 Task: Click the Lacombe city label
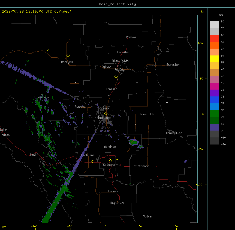(123, 52)
